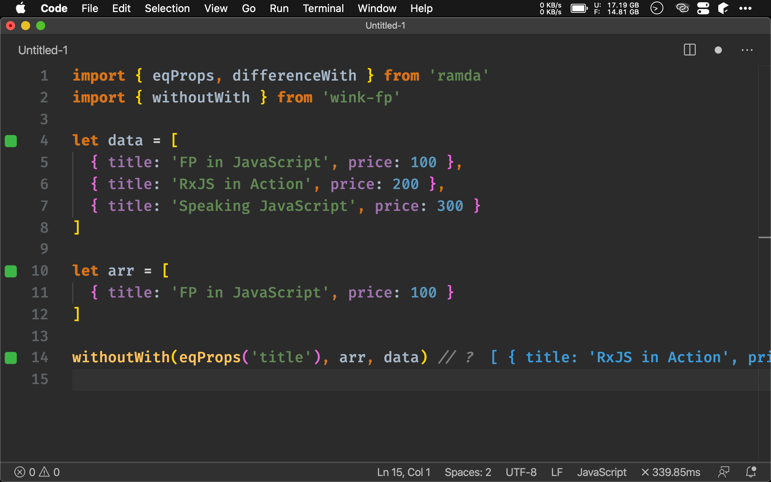This screenshot has height=482, width=771.
Task: Click the Creative Cloud menu bar icon
Action: tap(682, 8)
